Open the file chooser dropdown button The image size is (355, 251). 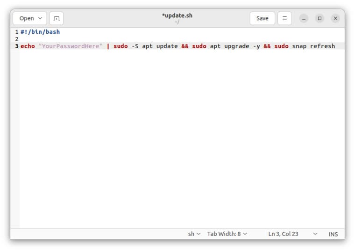pos(30,18)
